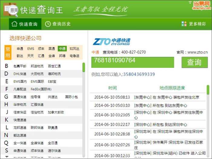
Task: Choose 联邦快递 in row L
Action: tap(37, 128)
